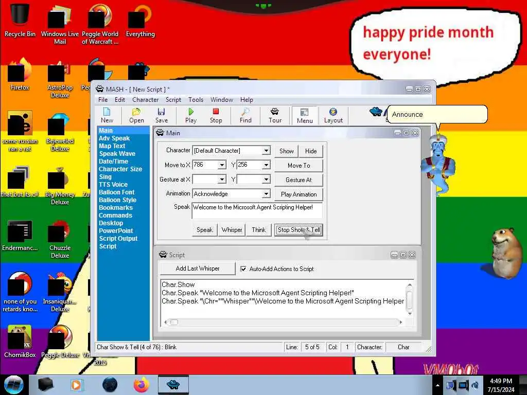Click the script horizontal scrollbar thumb
Image resolution: width=527 pixels, height=395 pixels.
pos(174,322)
